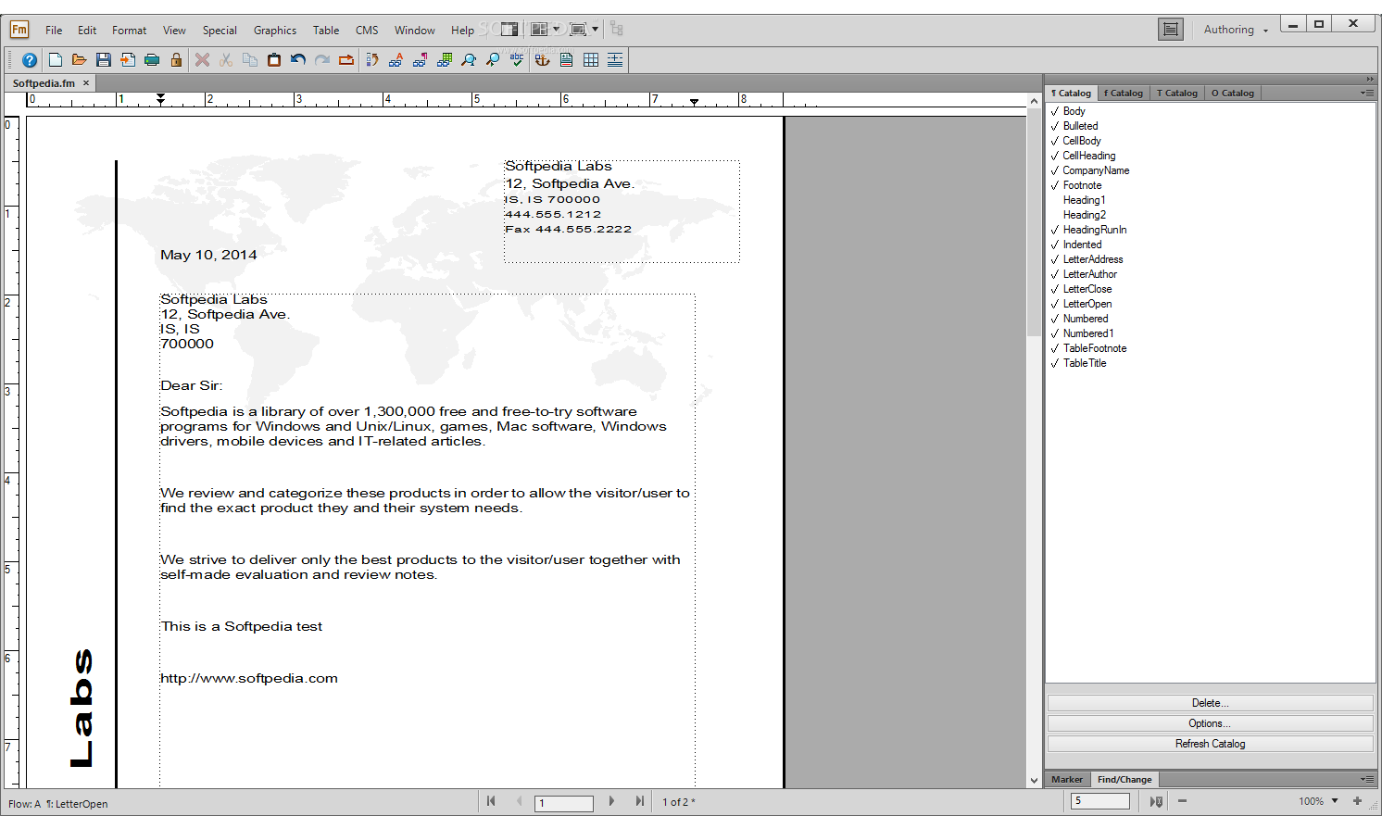Click the vertical scrollbar down arrow
Viewport: 1382px width, 816px height.
click(x=1034, y=780)
